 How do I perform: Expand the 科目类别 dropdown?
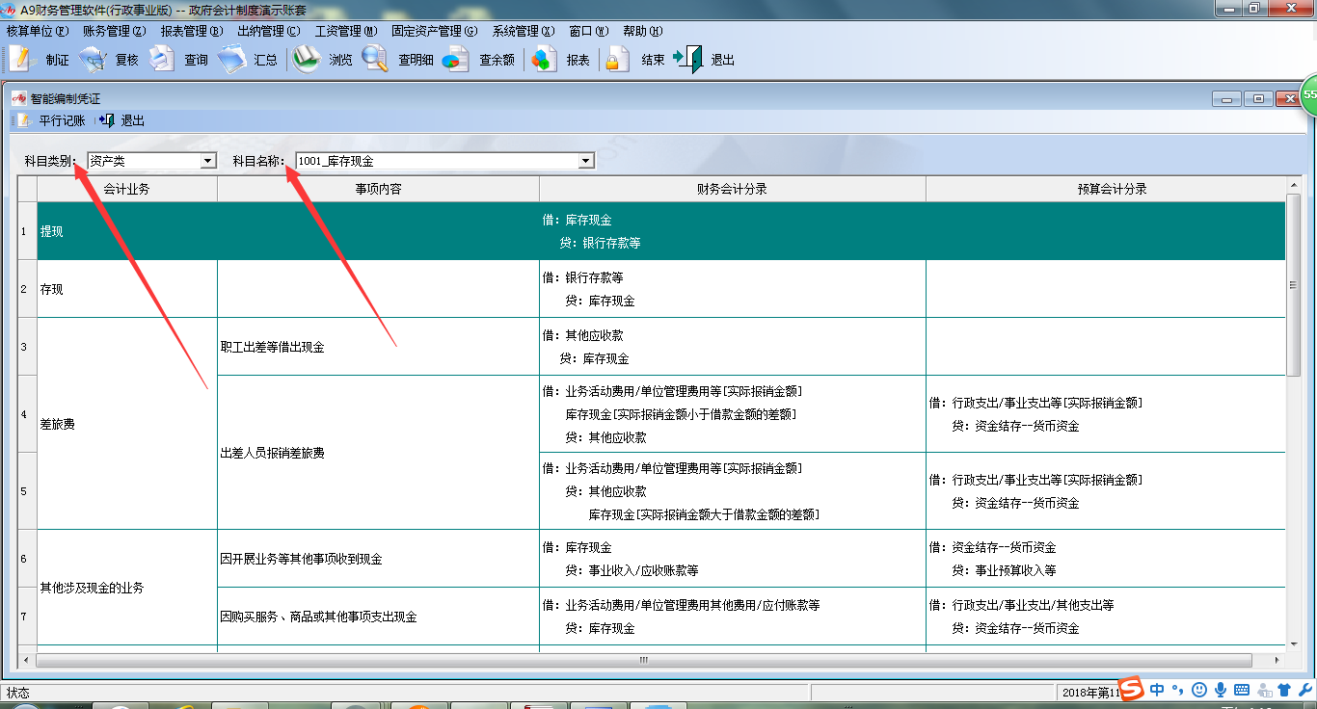[208, 161]
